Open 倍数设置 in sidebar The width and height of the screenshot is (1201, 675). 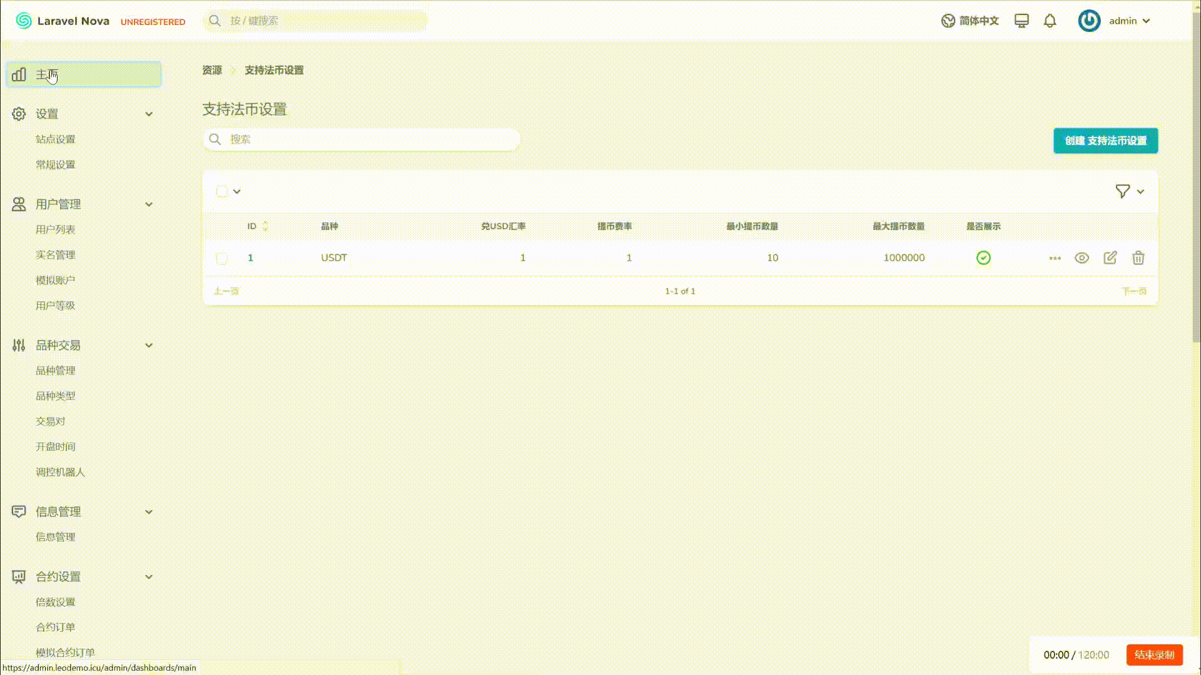55,602
